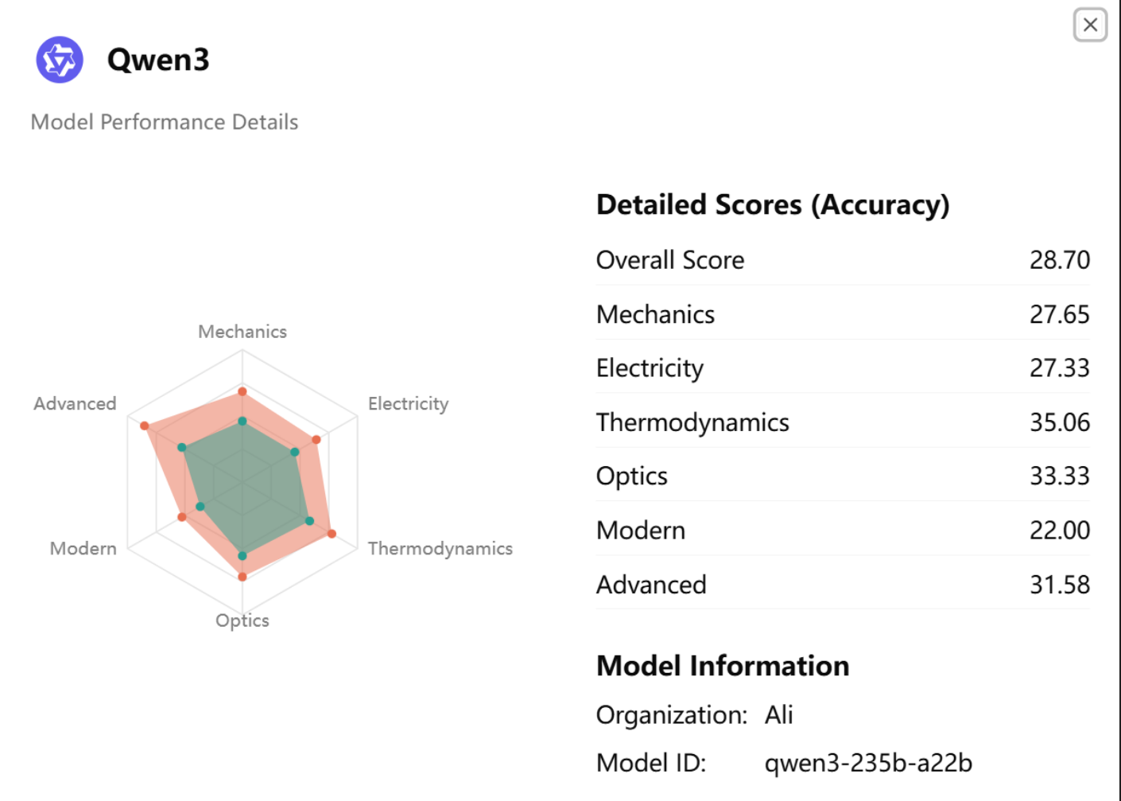1121x801 pixels.
Task: Expand the Model Information section
Action: (722, 666)
